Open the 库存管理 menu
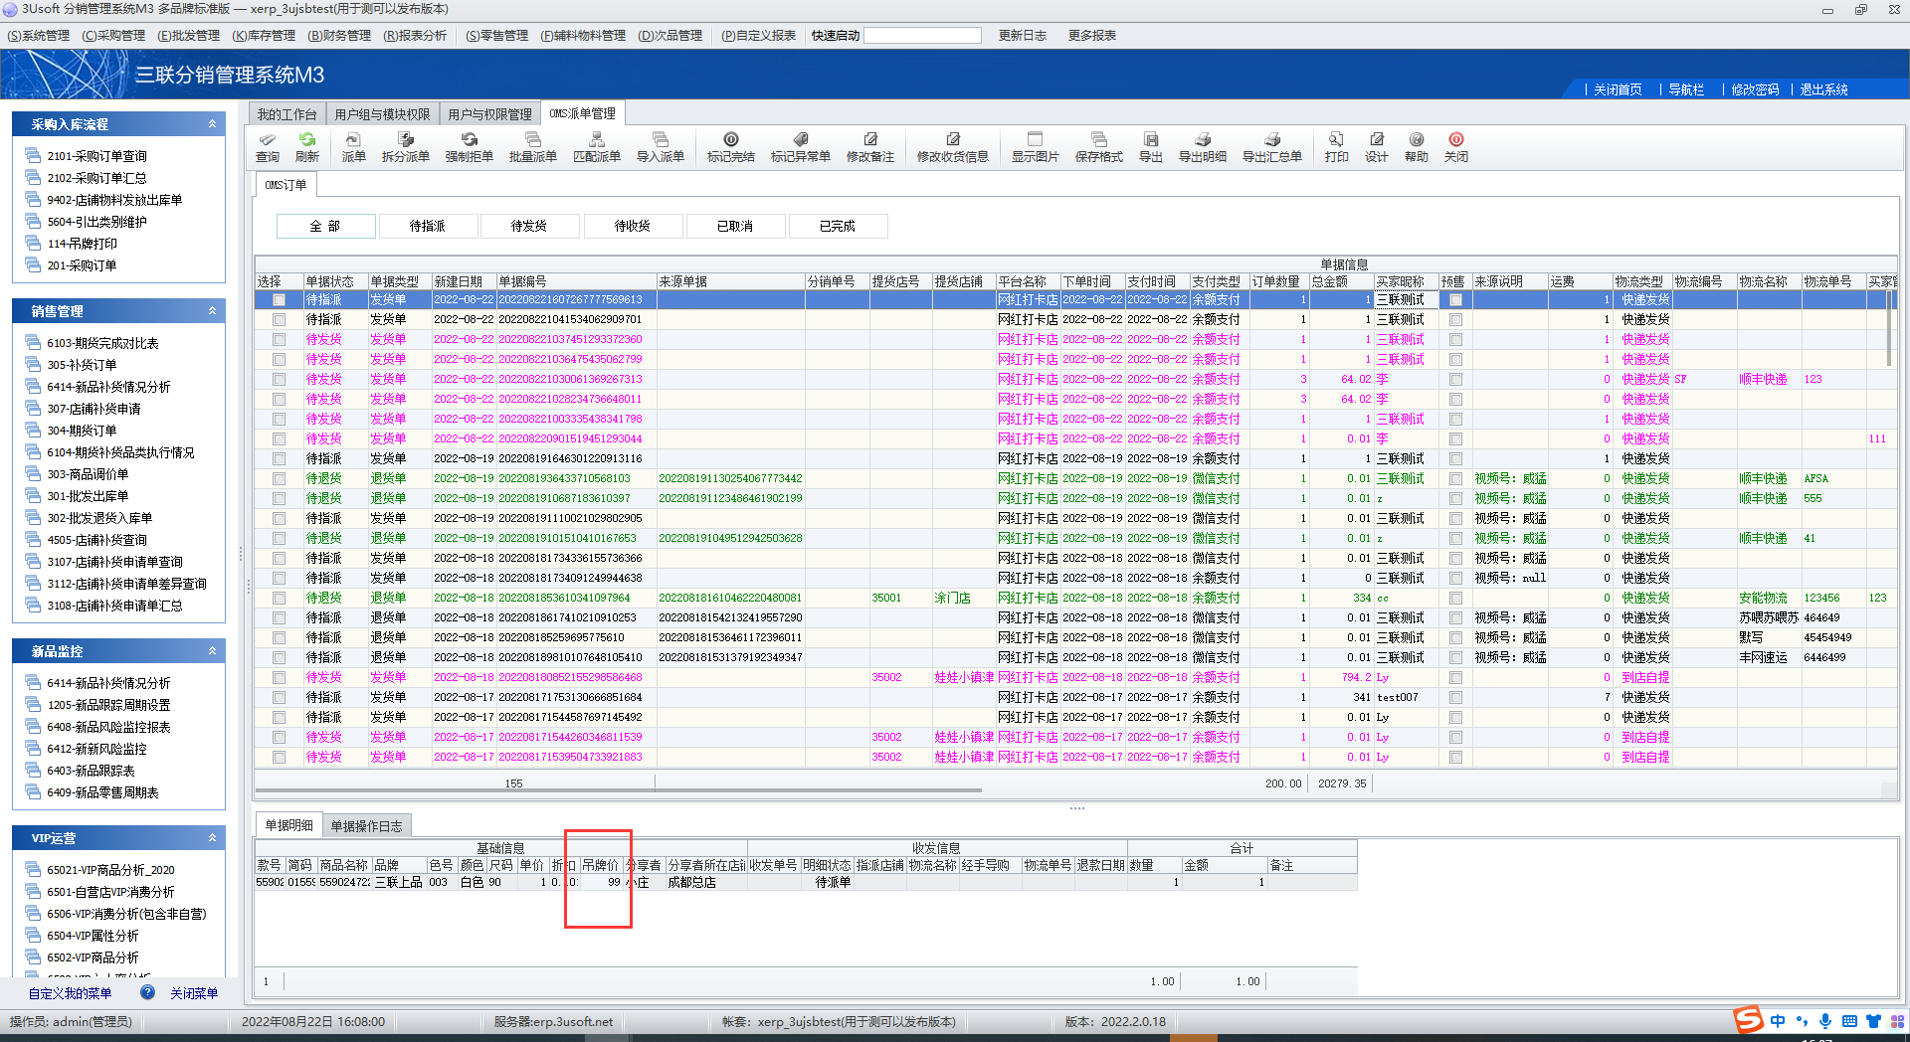 (264, 36)
